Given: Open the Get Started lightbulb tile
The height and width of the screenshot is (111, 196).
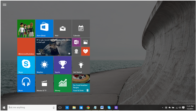Looking at the screenshot, I should tap(81, 65).
